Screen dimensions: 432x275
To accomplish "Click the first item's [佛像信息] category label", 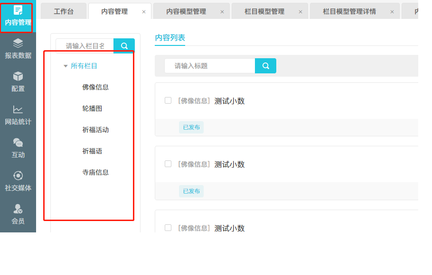I will (x=194, y=101).
